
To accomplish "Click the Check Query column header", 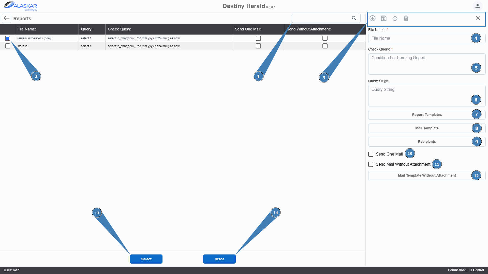I will point(169,29).
